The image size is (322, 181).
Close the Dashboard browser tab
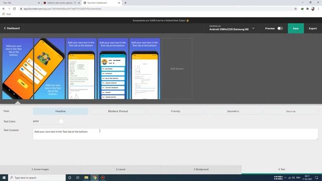tap(119, 3)
